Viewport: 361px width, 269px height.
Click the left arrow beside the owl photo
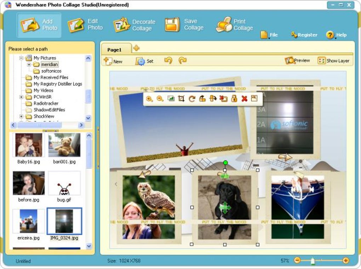[x=116, y=184]
